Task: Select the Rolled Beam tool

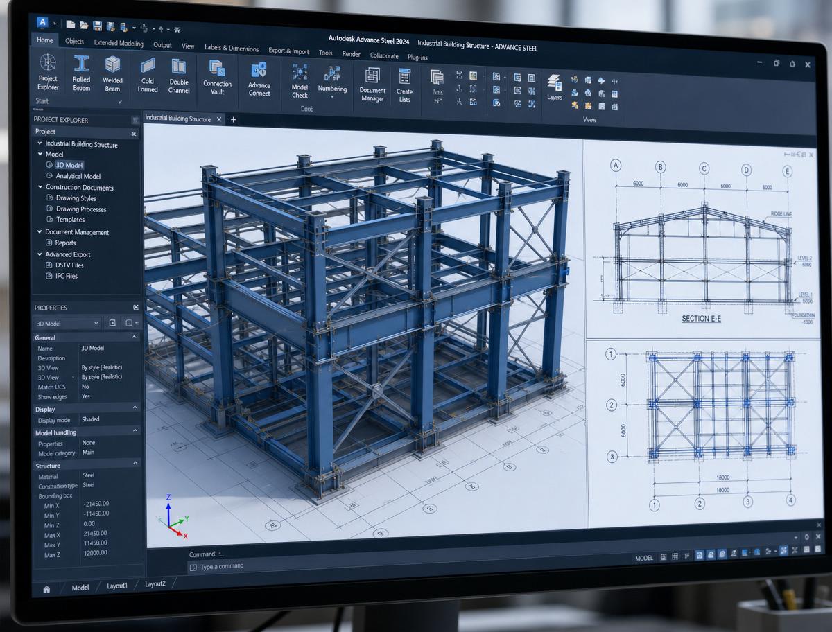Action: coord(82,73)
